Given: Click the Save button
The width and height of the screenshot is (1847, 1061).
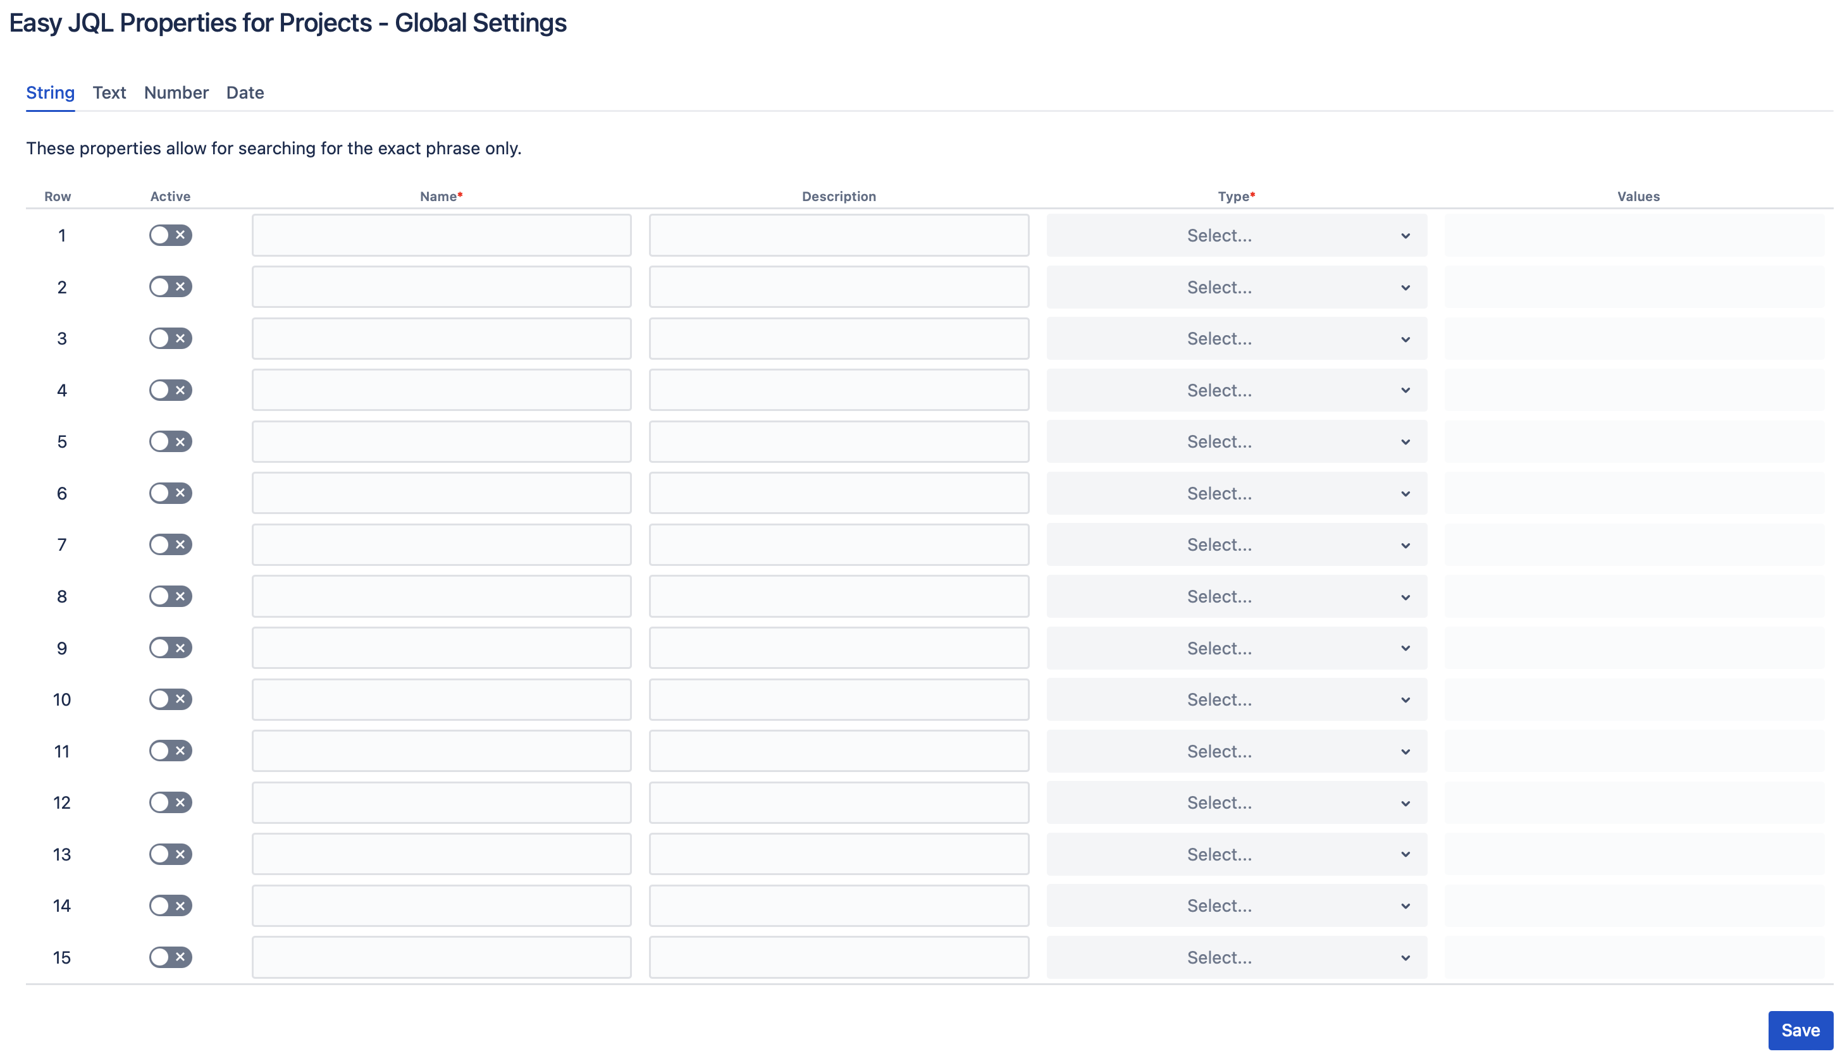Looking at the screenshot, I should click(x=1799, y=1029).
